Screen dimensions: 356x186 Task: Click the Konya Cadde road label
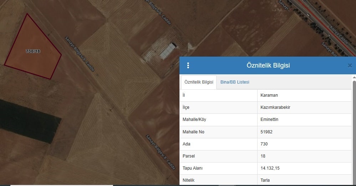pyautogui.click(x=339, y=35)
